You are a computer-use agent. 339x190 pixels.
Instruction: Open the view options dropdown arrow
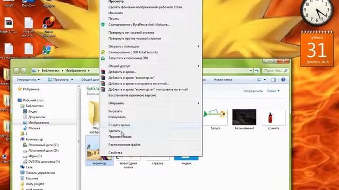click(265, 80)
